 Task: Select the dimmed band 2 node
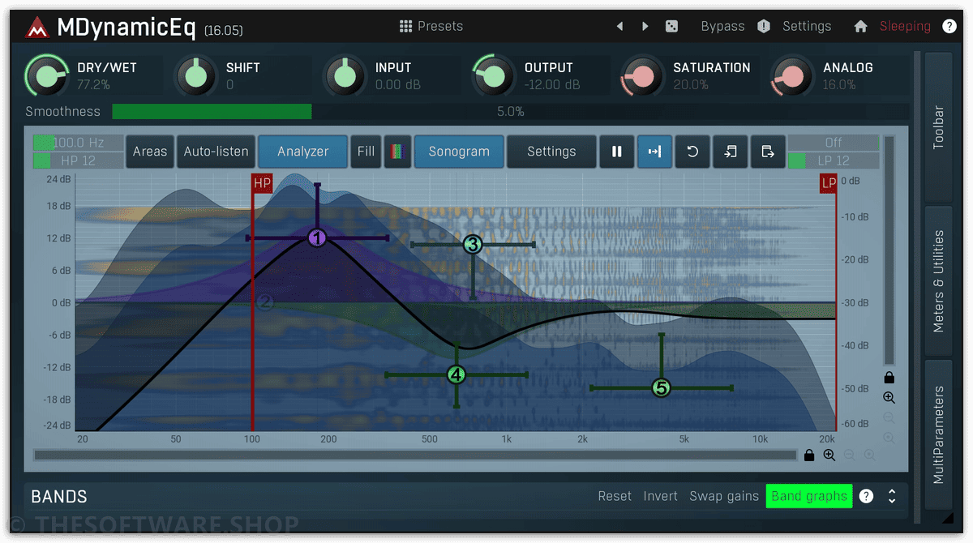[264, 302]
